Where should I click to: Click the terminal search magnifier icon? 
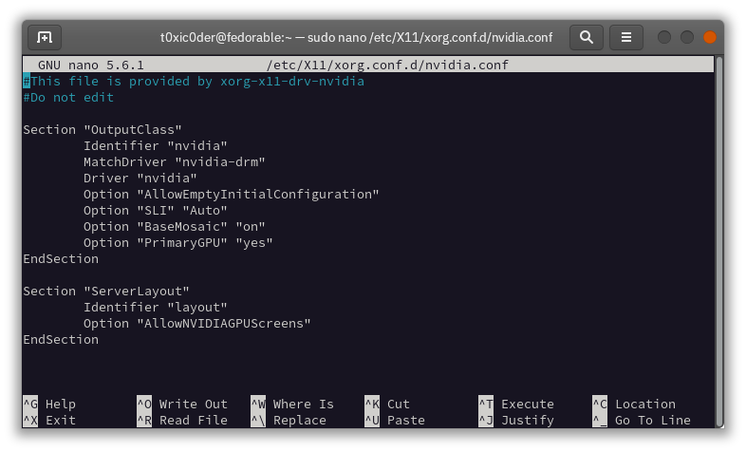(x=587, y=37)
